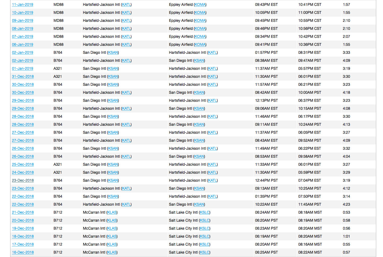Click the 08:22AM MST arrival time

(310, 252)
